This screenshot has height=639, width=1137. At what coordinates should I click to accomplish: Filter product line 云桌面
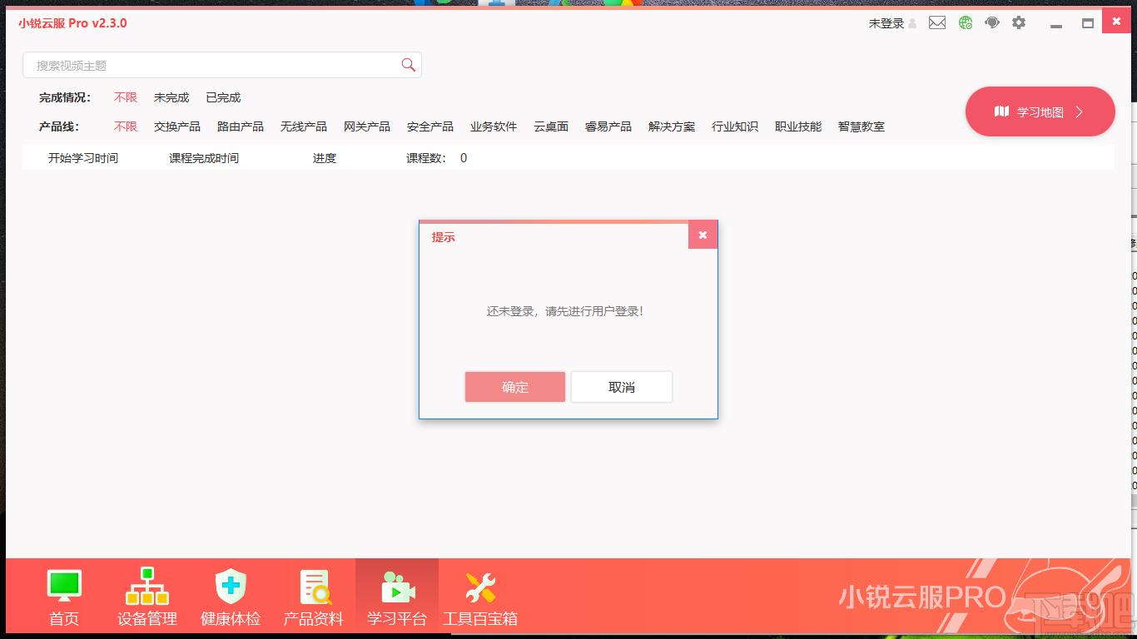coord(551,126)
